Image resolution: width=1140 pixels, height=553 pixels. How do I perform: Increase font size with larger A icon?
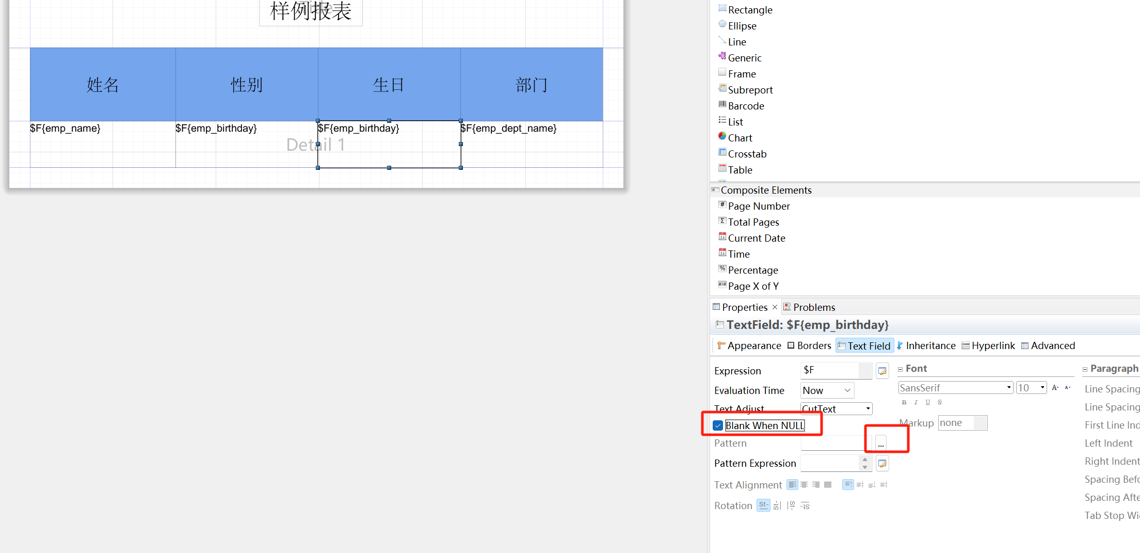point(1055,388)
